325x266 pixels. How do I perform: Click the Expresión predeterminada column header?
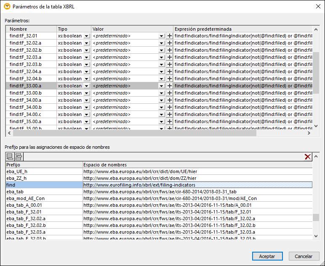tap(243, 29)
